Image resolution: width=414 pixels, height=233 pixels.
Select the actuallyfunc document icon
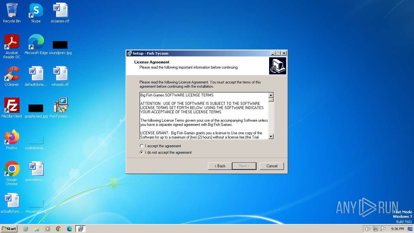point(12,203)
